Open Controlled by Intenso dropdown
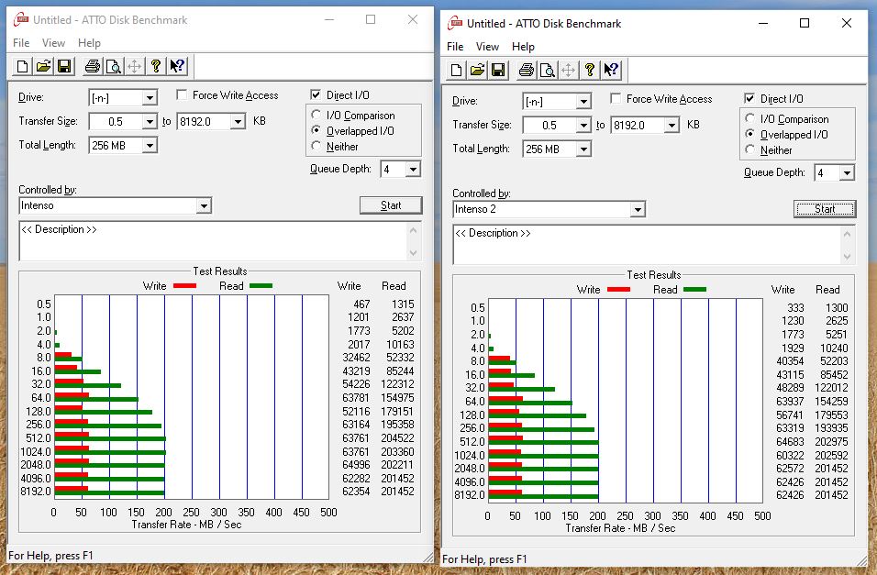The image size is (877, 575). click(x=204, y=205)
